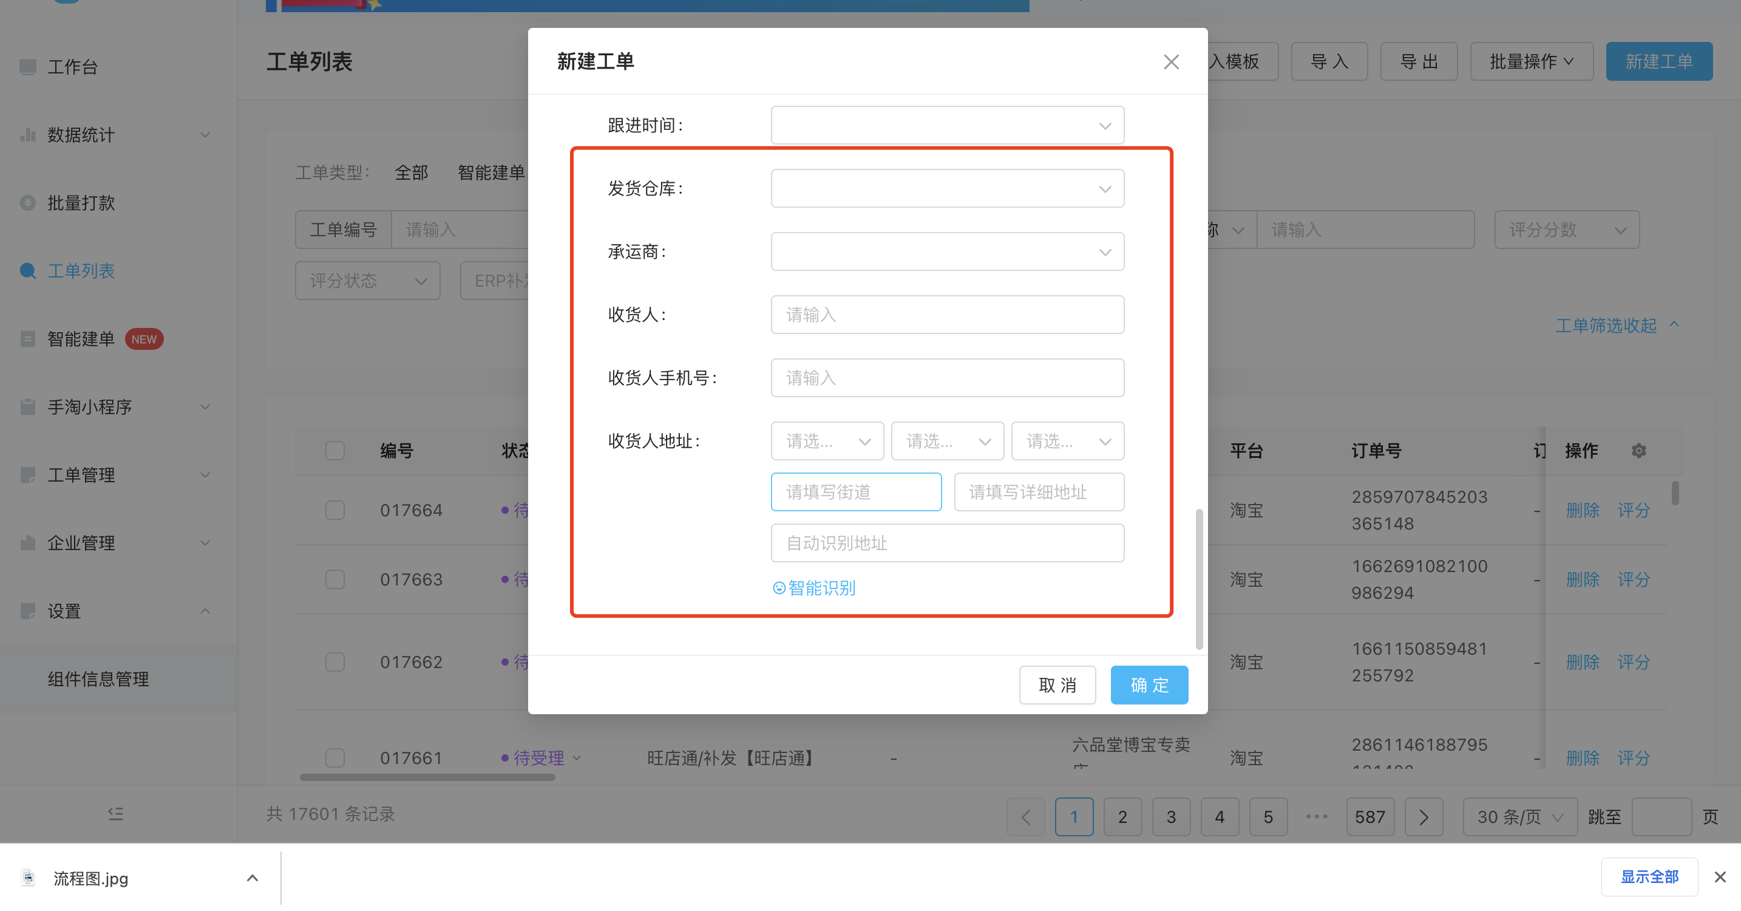
Task: Toggle the select-all checkbox in table header
Action: point(335,451)
